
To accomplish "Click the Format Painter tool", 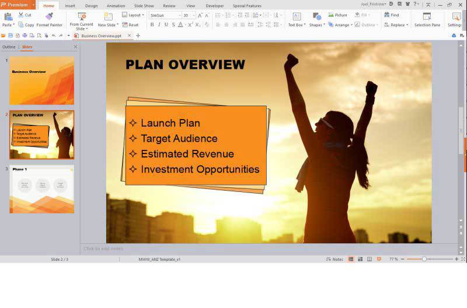I will [x=49, y=19].
